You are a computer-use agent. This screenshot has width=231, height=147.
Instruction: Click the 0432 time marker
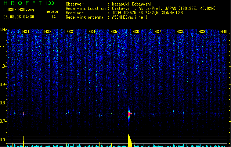[47, 32]
